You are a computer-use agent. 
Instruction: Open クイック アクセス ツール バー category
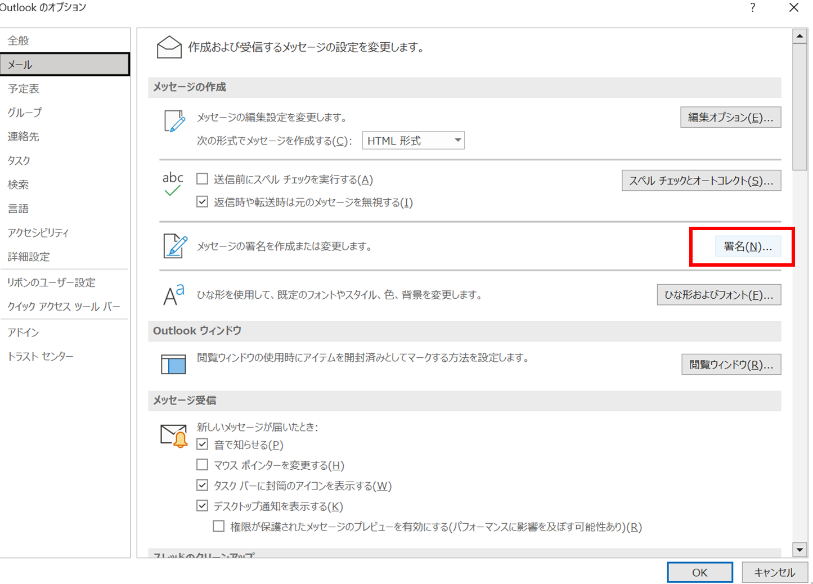pos(65,307)
